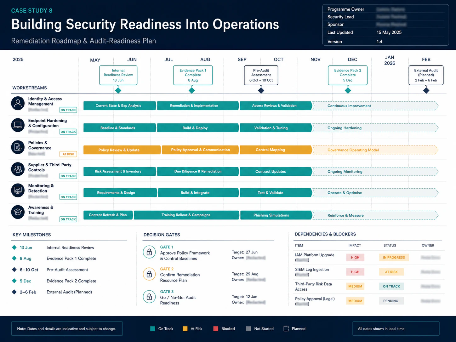
Task: Click the 6–10 Oct milestone diamond in Key Milestones
Action: point(14,270)
